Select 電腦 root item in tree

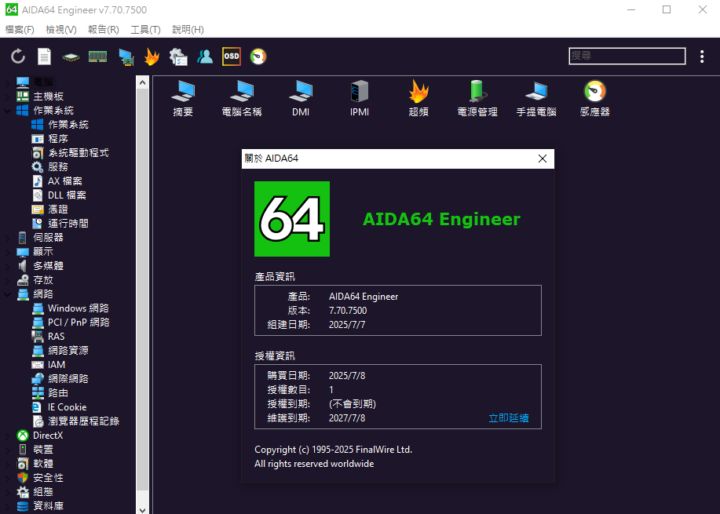point(43,82)
